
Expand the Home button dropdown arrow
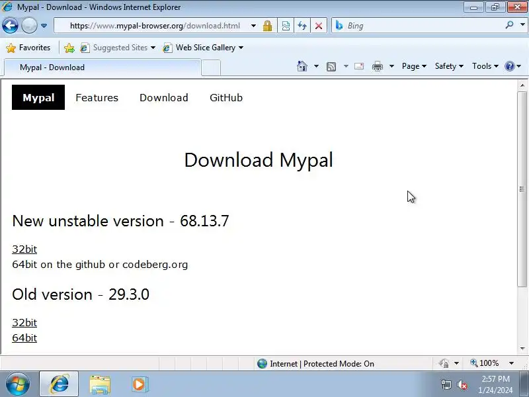tap(316, 66)
